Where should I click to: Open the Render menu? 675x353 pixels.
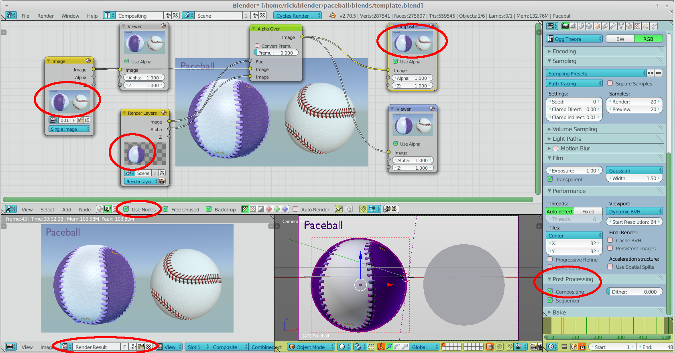tap(45, 16)
